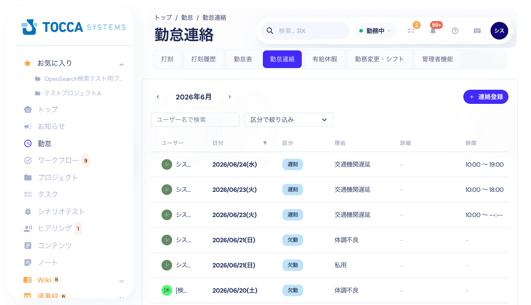Click the 2026/06/24(水) date cell
This screenshot has width=531, height=305.
235,164
